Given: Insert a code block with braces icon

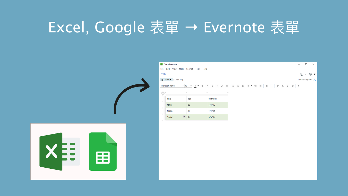Looking at the screenshot, I should 227,86.
